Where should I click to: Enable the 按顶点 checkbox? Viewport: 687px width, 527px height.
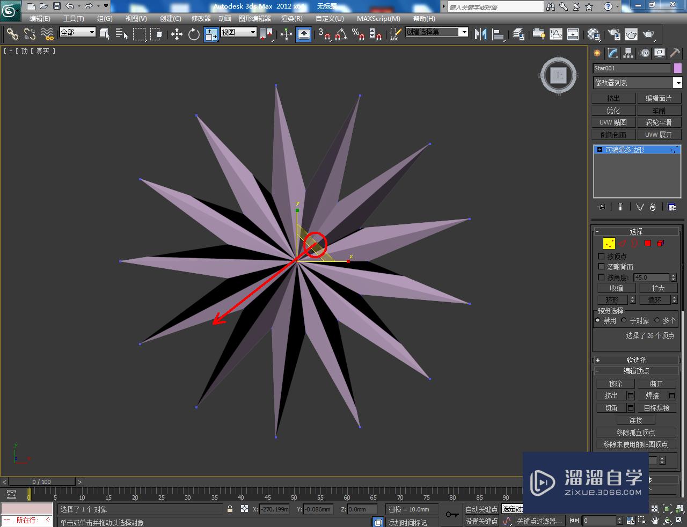[601, 257]
